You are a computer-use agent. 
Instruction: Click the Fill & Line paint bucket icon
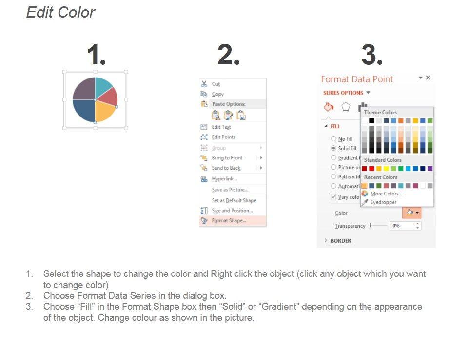click(329, 107)
